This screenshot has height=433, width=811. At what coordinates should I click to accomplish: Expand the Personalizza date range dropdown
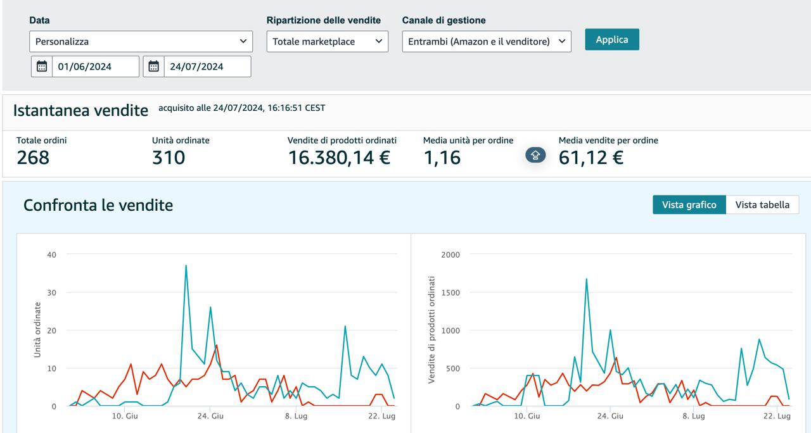141,42
